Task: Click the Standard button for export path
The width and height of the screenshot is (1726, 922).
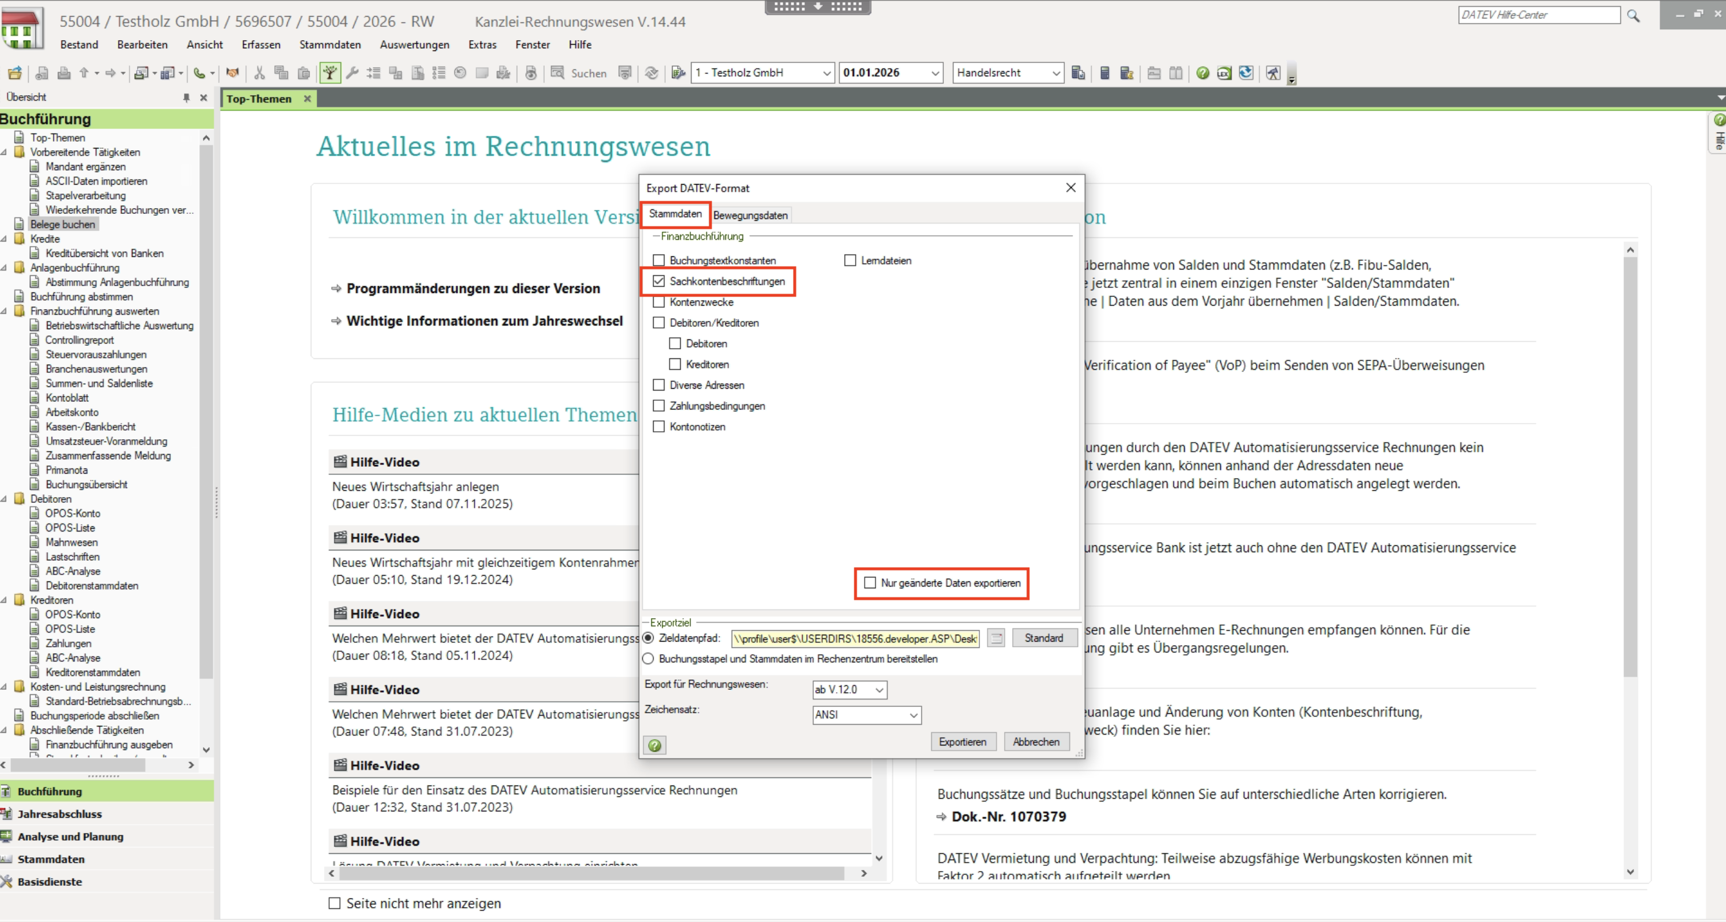Action: (x=1044, y=638)
